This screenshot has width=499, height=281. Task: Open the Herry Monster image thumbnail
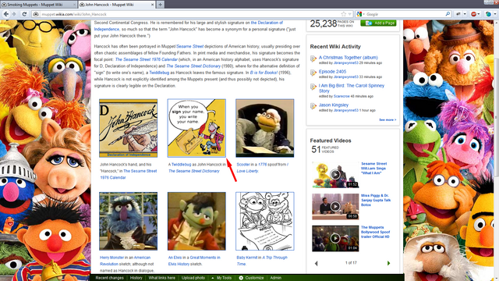(x=128, y=221)
